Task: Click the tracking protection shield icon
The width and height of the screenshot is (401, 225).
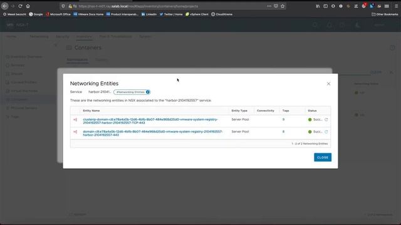Action: click(x=63, y=6)
